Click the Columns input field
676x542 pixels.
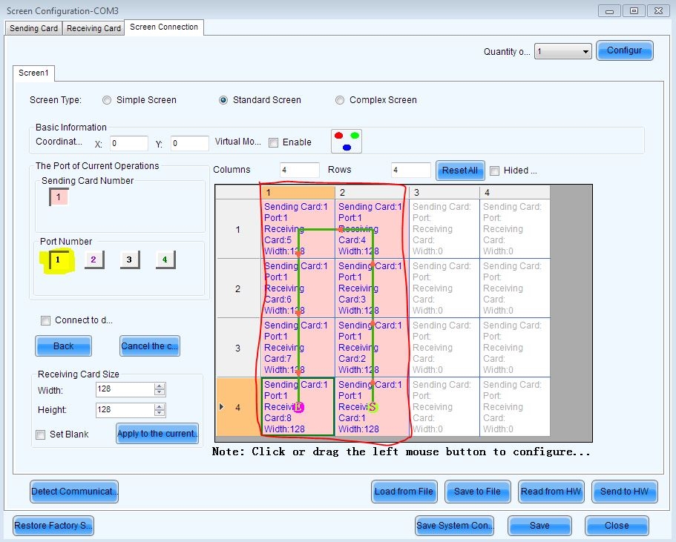pos(300,170)
